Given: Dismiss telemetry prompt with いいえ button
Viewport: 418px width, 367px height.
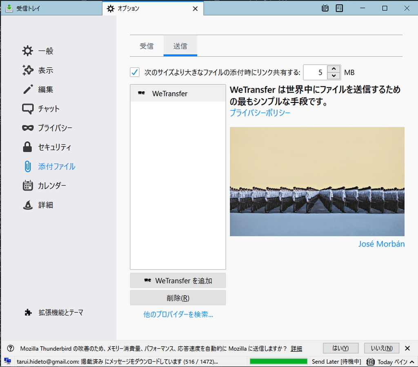Looking at the screenshot, I should pyautogui.click(x=381, y=348).
